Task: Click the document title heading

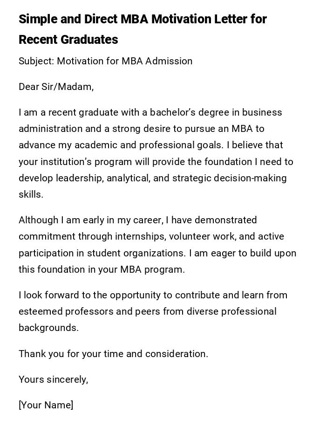Action: coord(143,20)
